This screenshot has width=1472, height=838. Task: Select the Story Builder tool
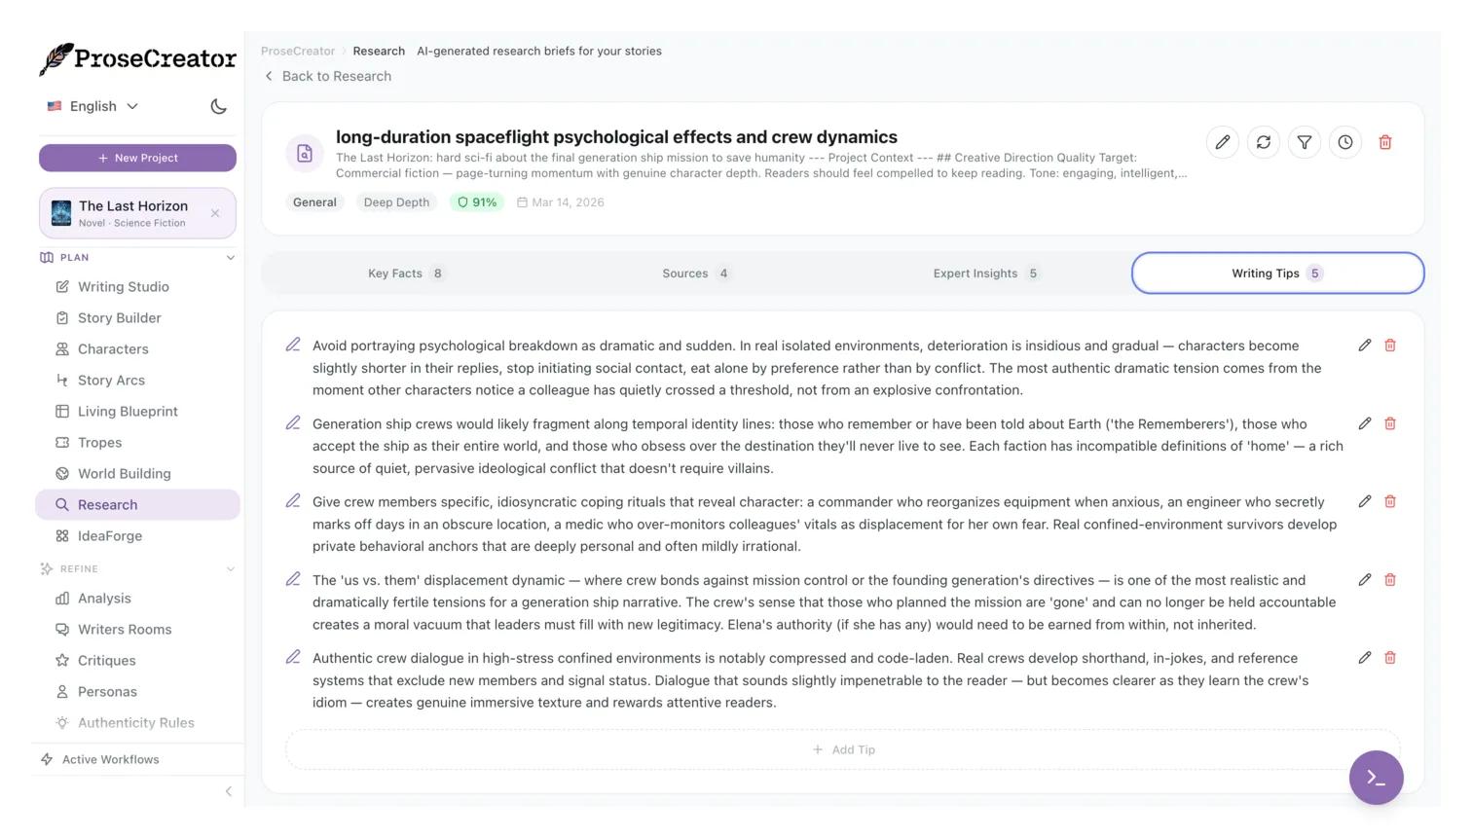coord(119,317)
